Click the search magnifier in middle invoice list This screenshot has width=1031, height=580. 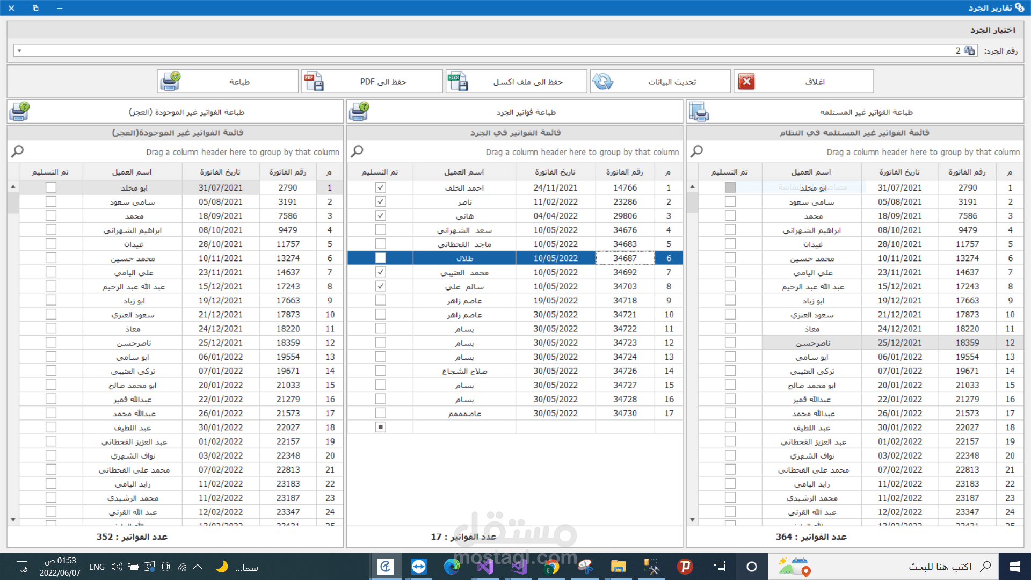tap(357, 151)
